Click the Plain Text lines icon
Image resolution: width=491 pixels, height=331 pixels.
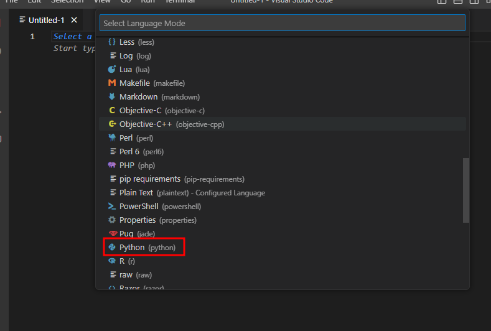(113, 193)
